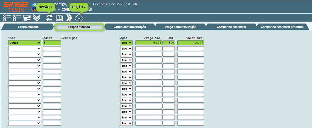Click the checked list icon in toolbar
Viewport: 312px width, 128px height.
17,18
